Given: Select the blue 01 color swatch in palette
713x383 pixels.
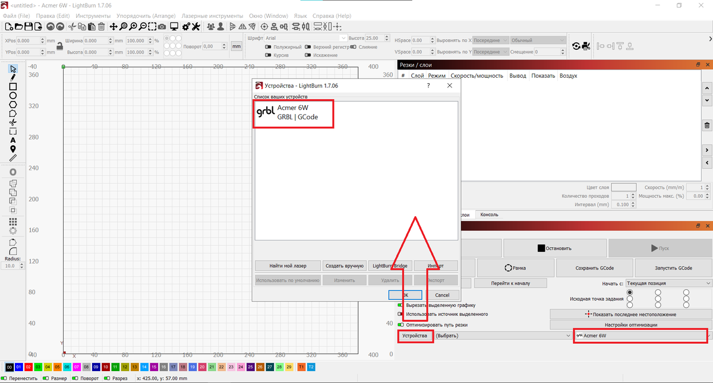Looking at the screenshot, I should (x=18, y=368).
